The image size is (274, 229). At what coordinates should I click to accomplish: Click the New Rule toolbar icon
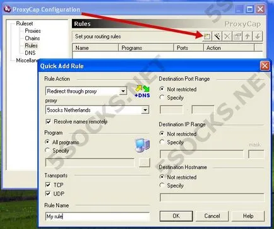coord(206,37)
